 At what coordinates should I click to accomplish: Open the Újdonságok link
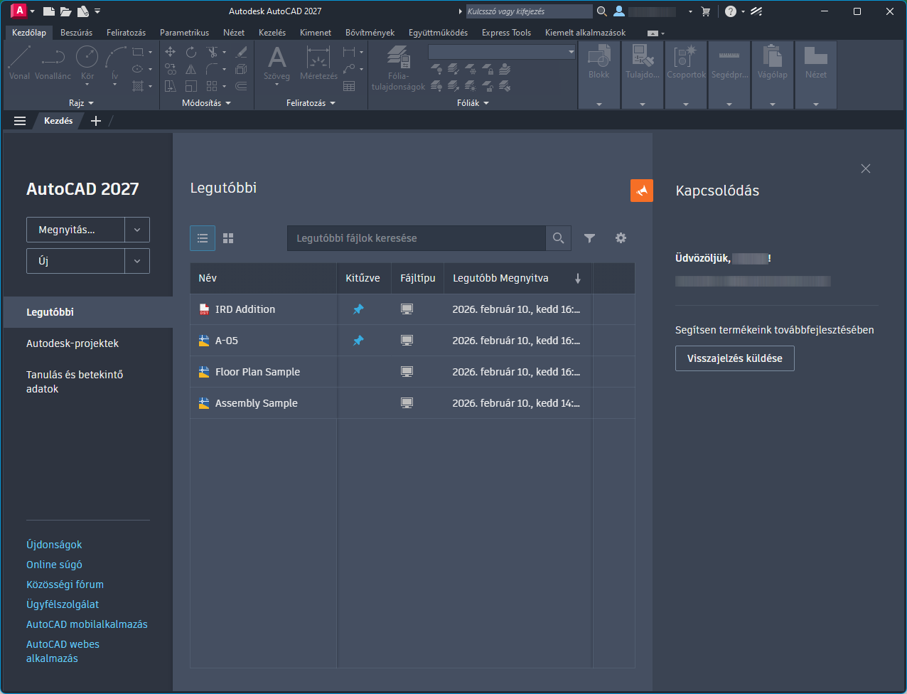pyautogui.click(x=54, y=545)
